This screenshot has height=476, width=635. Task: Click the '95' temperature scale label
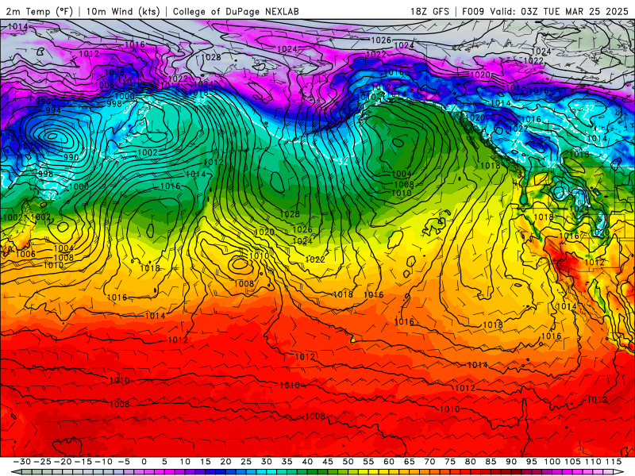(531, 462)
